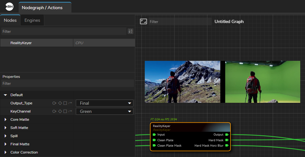Image resolution: width=305 pixels, height=157 pixels.
Task: Click the sort order icon beside Nodes filter
Action: (x=130, y=31)
